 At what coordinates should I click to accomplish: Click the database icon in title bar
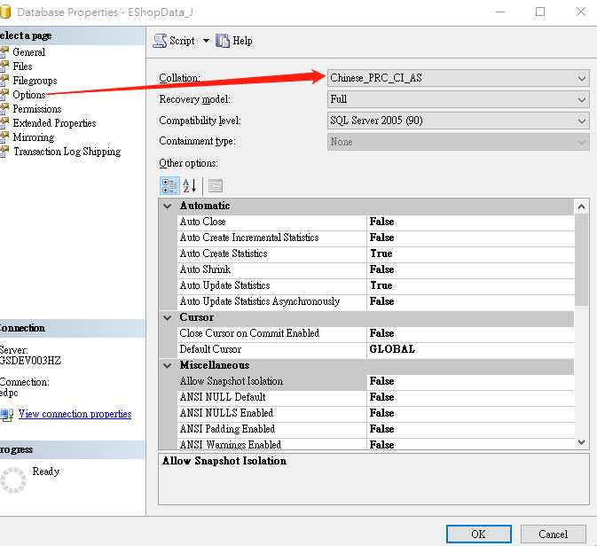click(5, 12)
